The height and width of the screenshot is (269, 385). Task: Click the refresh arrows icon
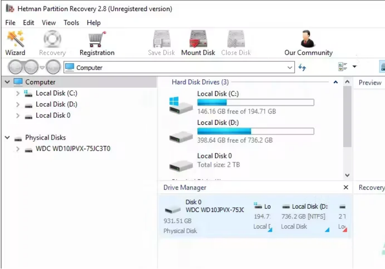point(302,67)
